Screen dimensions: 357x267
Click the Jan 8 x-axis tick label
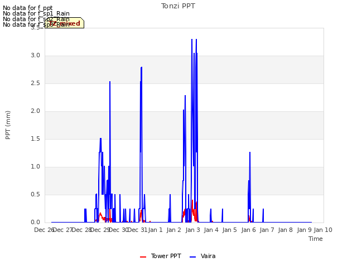tap(286, 230)
